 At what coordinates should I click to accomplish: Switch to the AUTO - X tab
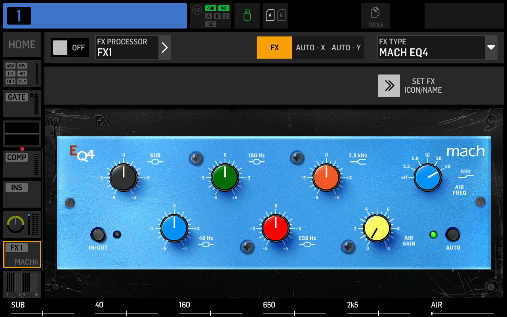coord(311,48)
